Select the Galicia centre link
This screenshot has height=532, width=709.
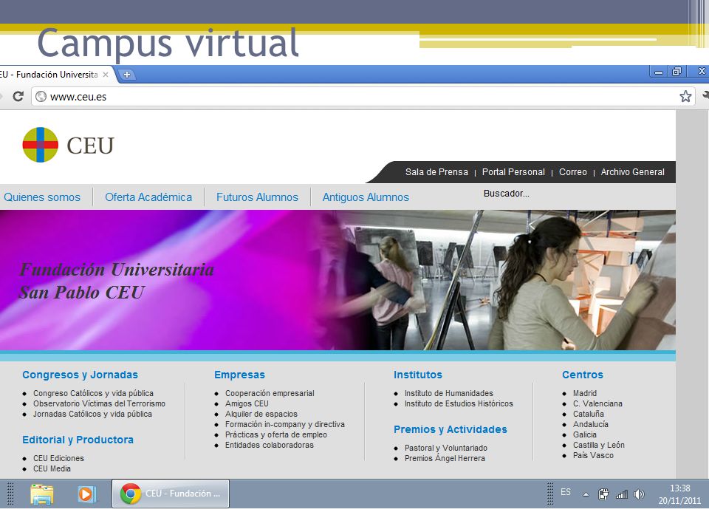[585, 434]
